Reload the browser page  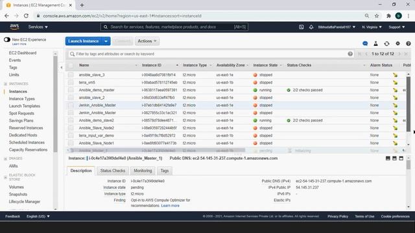pos(26,16)
